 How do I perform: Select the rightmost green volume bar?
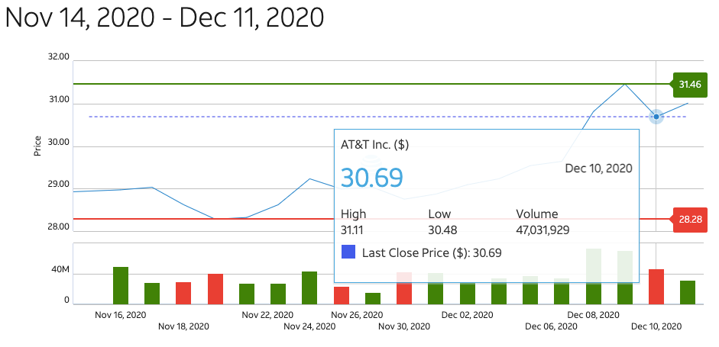click(688, 293)
